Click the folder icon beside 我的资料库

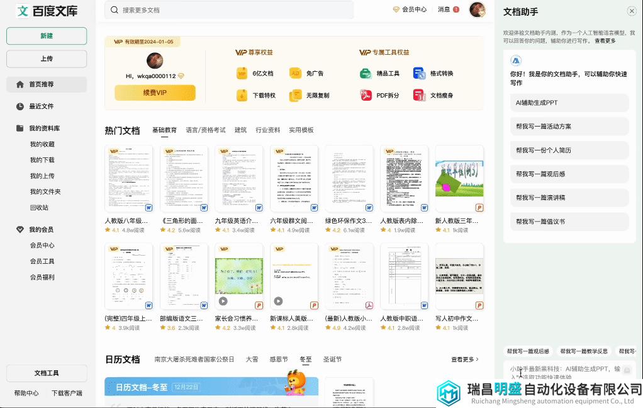20,128
